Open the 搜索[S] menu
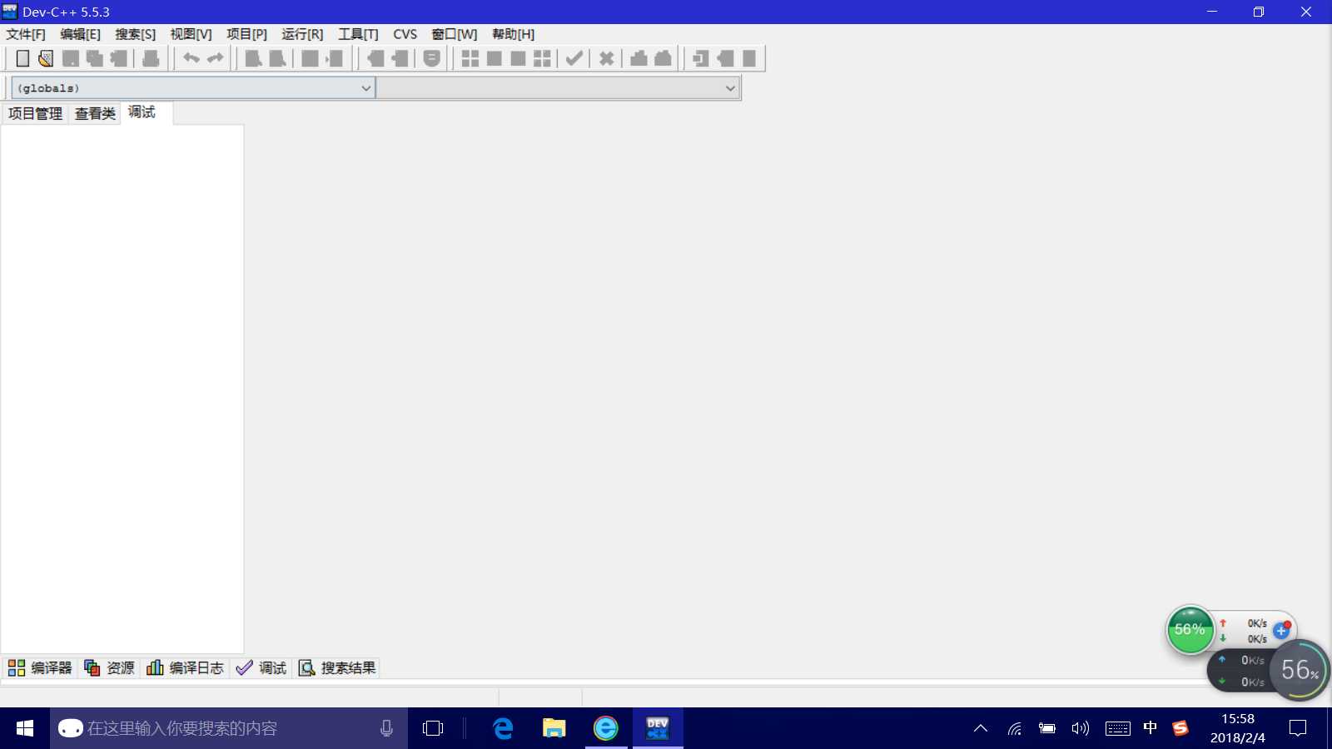This screenshot has height=749, width=1332. pyautogui.click(x=136, y=34)
